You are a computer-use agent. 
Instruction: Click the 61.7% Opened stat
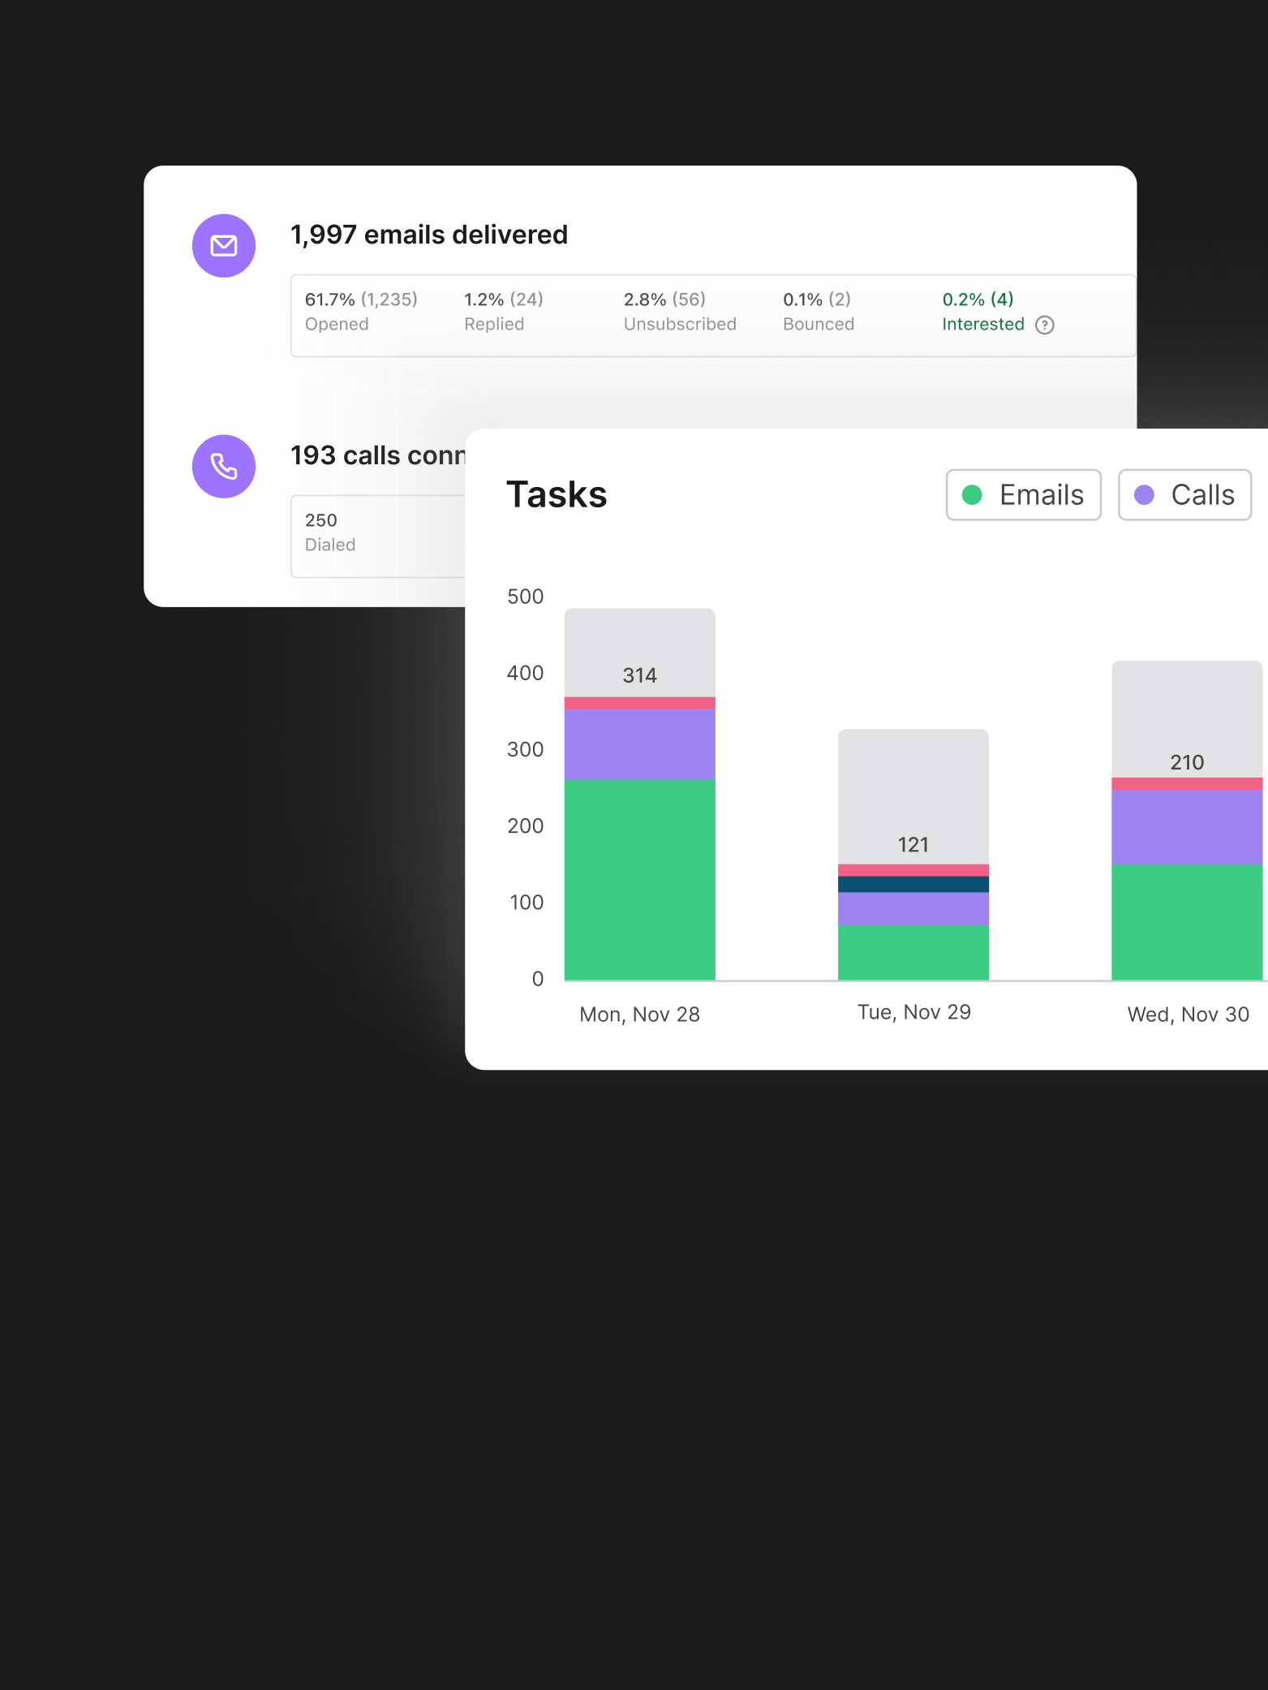tap(361, 312)
